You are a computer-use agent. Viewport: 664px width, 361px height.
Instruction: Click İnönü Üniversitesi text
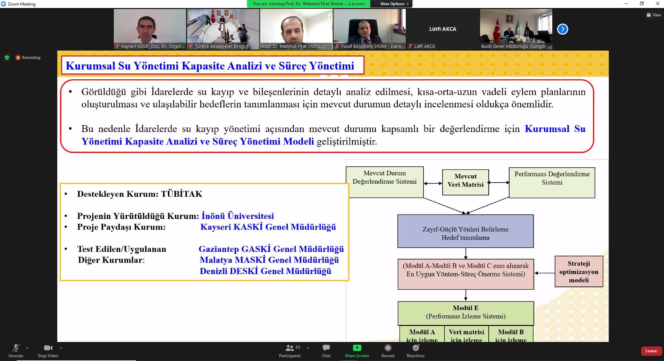click(x=238, y=216)
